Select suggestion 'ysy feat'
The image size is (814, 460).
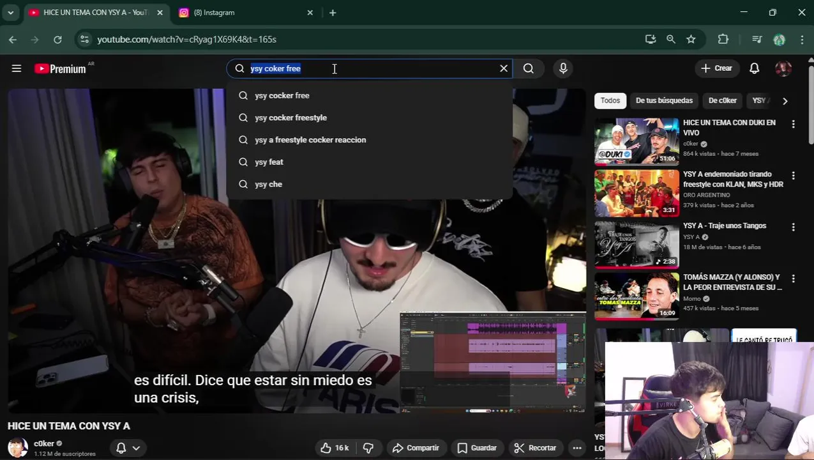coord(369,162)
